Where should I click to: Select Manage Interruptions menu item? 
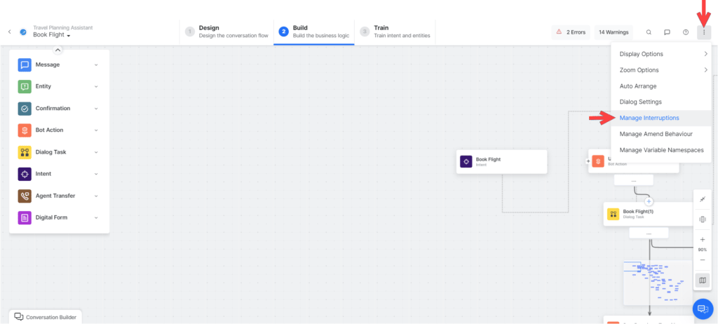point(661,118)
